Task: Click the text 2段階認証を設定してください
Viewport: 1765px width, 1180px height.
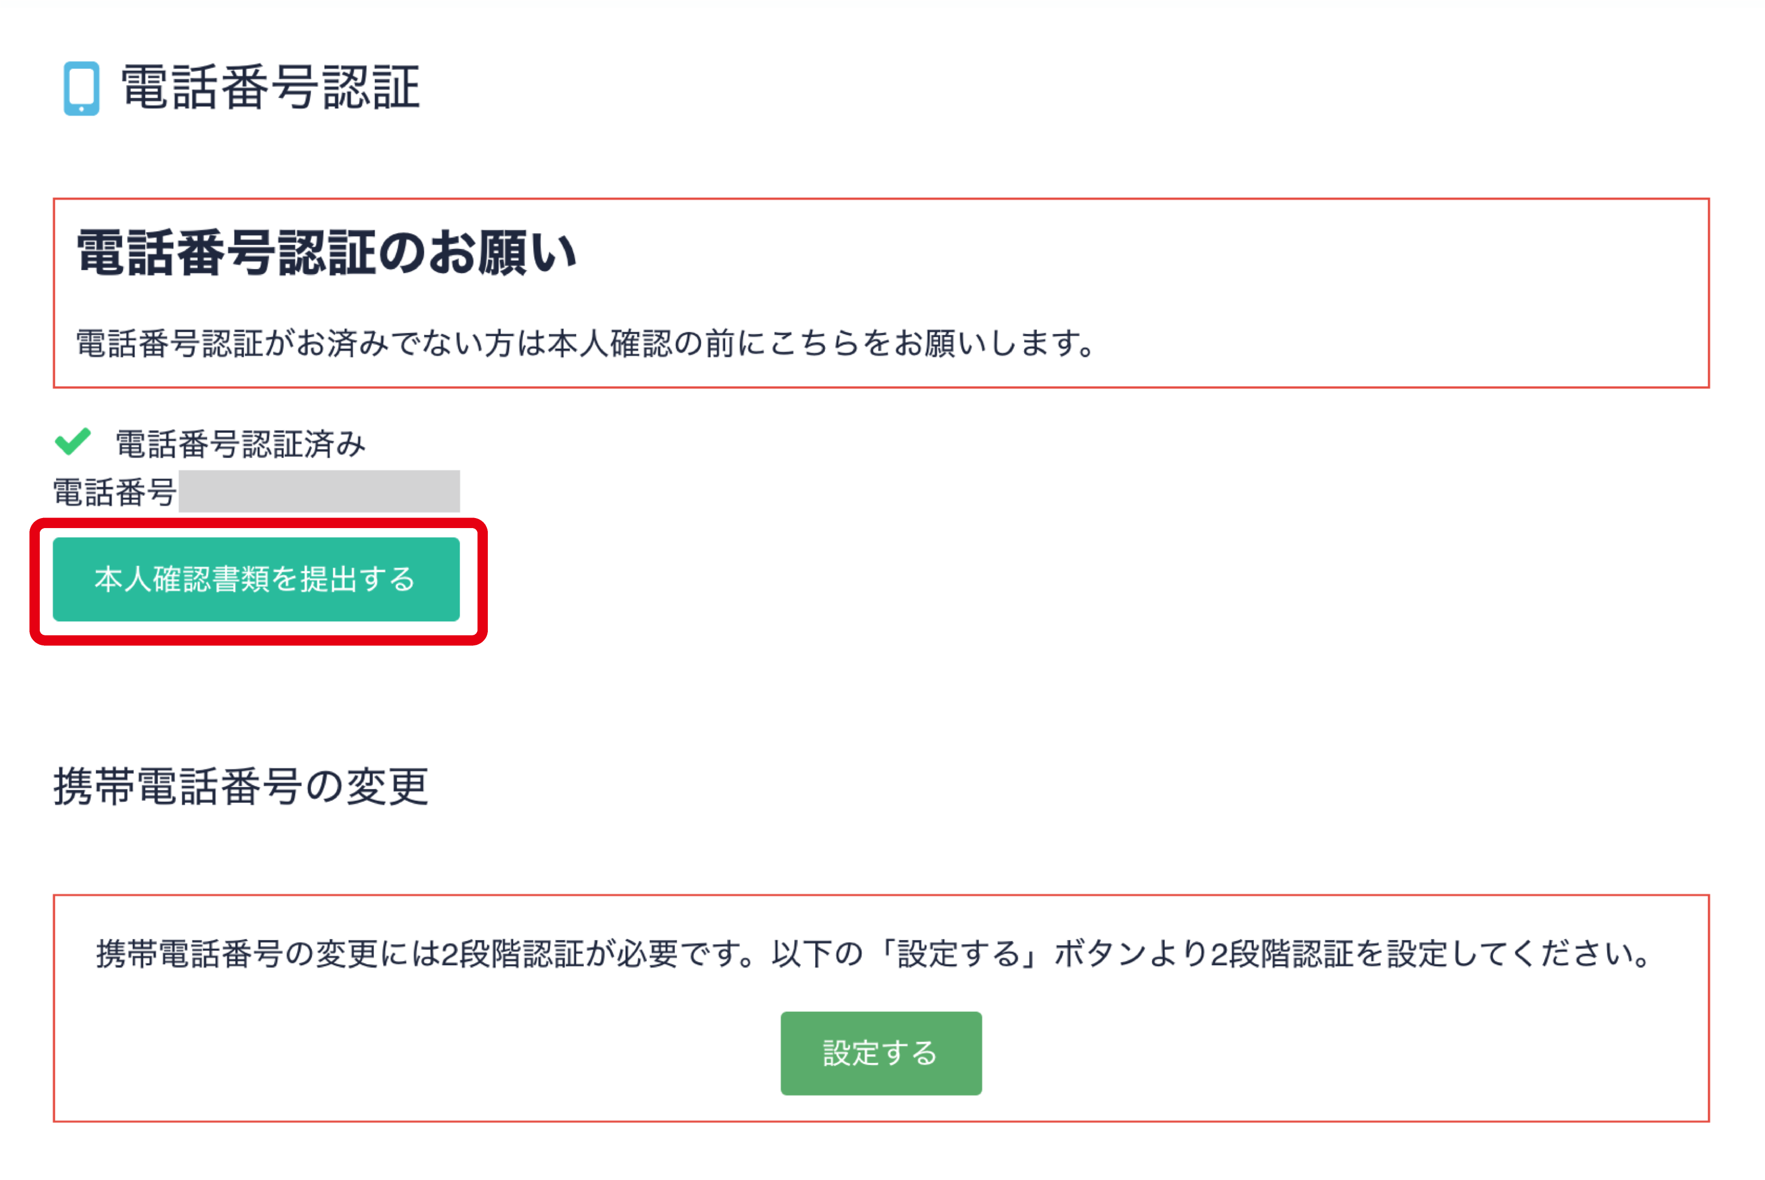Action: click(x=1429, y=954)
